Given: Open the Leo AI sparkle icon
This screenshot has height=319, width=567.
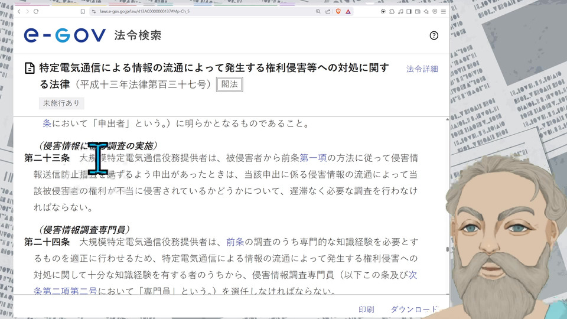Looking at the screenshot, I should tap(426, 12).
